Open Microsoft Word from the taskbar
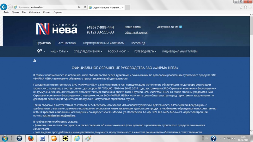The width and height of the screenshot is (253, 142). (42, 139)
